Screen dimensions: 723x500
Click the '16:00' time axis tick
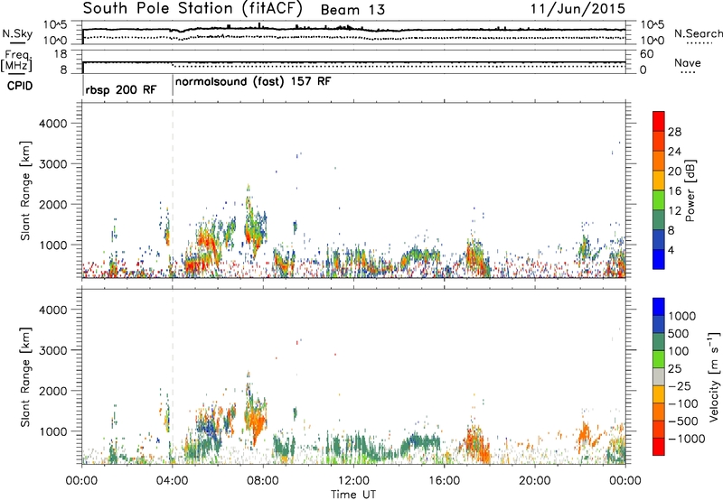(x=444, y=481)
